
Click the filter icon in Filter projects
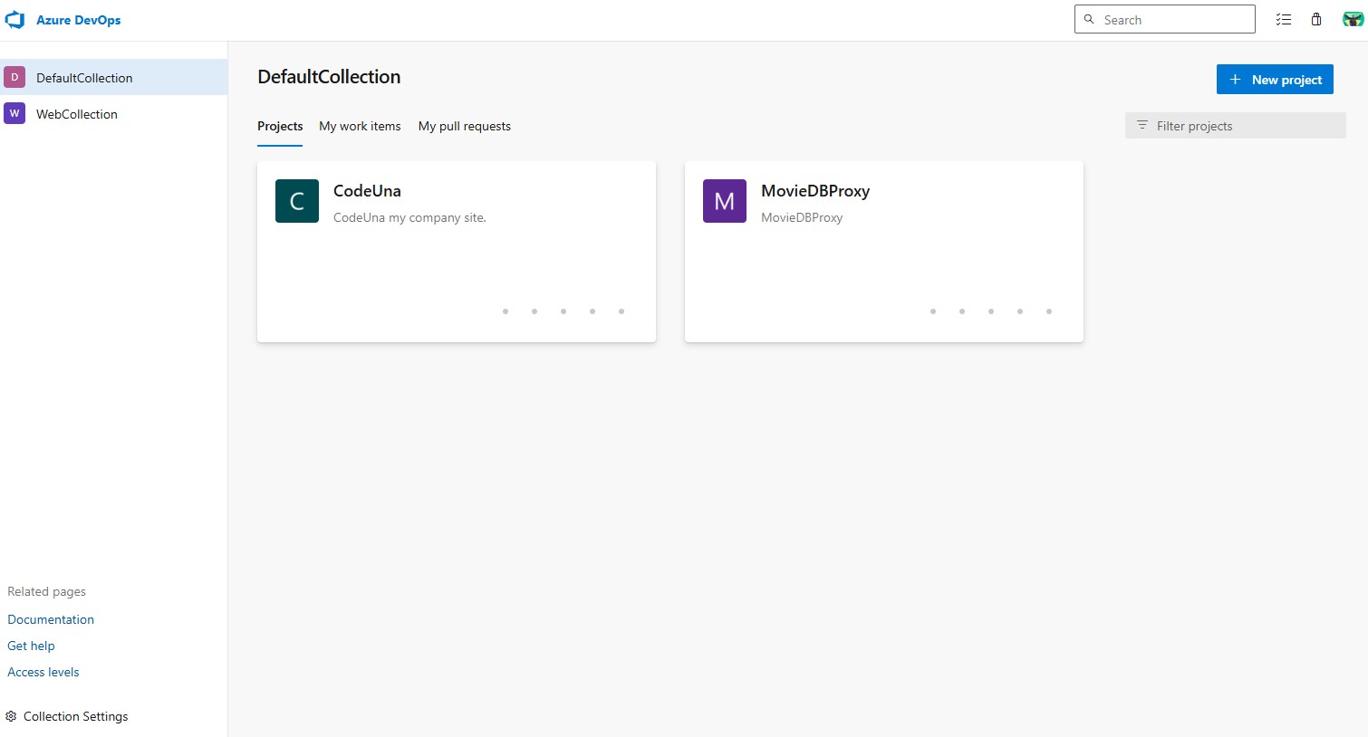click(1142, 125)
